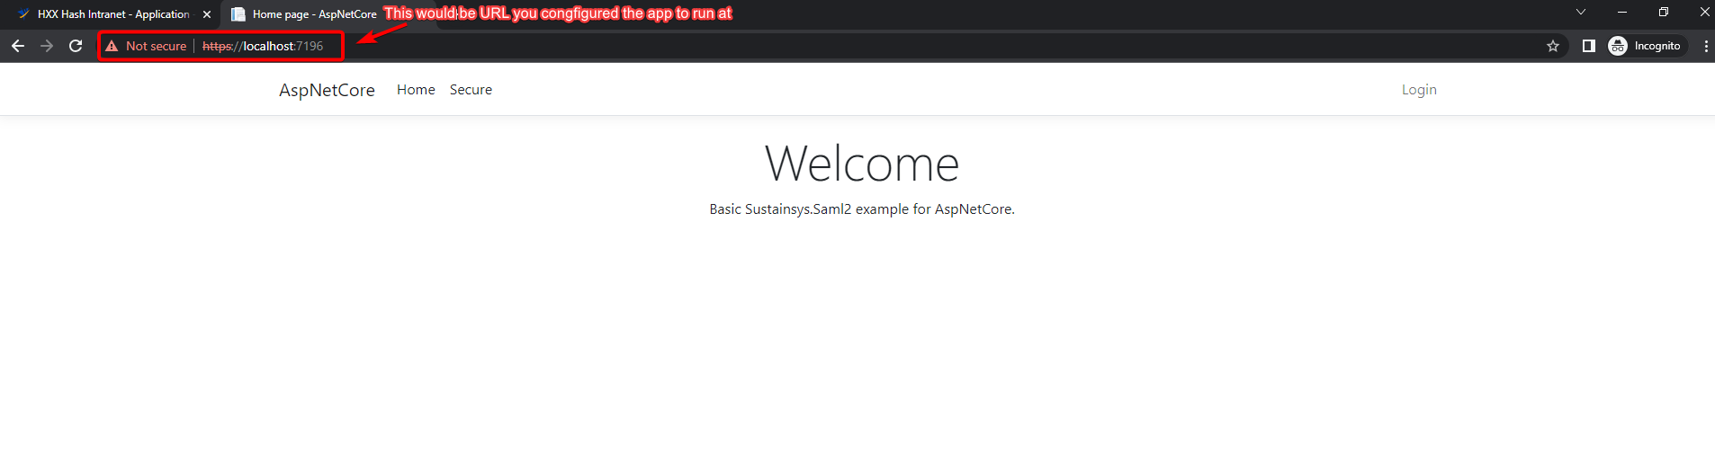The height and width of the screenshot is (470, 1715).
Task: Click the favicon of HXX Hash Intranet tab
Action: coord(23,14)
